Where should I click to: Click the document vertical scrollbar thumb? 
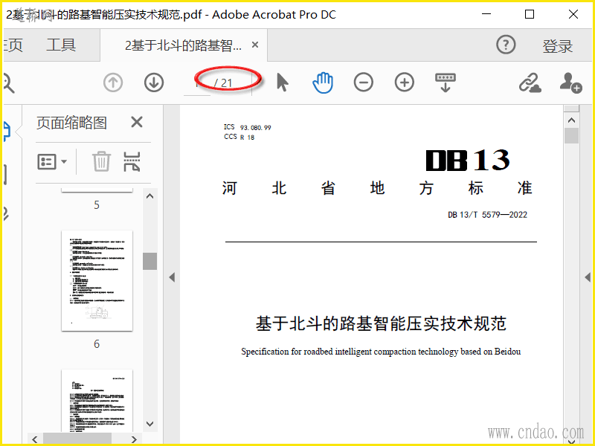point(571,136)
